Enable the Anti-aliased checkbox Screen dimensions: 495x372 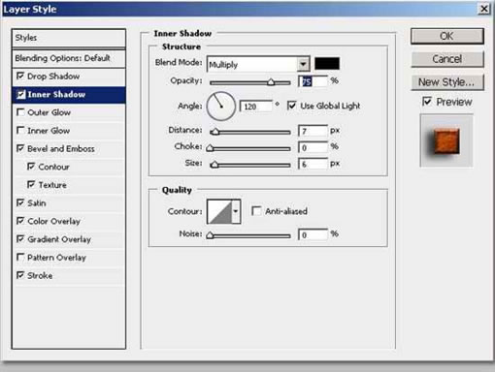click(x=256, y=211)
